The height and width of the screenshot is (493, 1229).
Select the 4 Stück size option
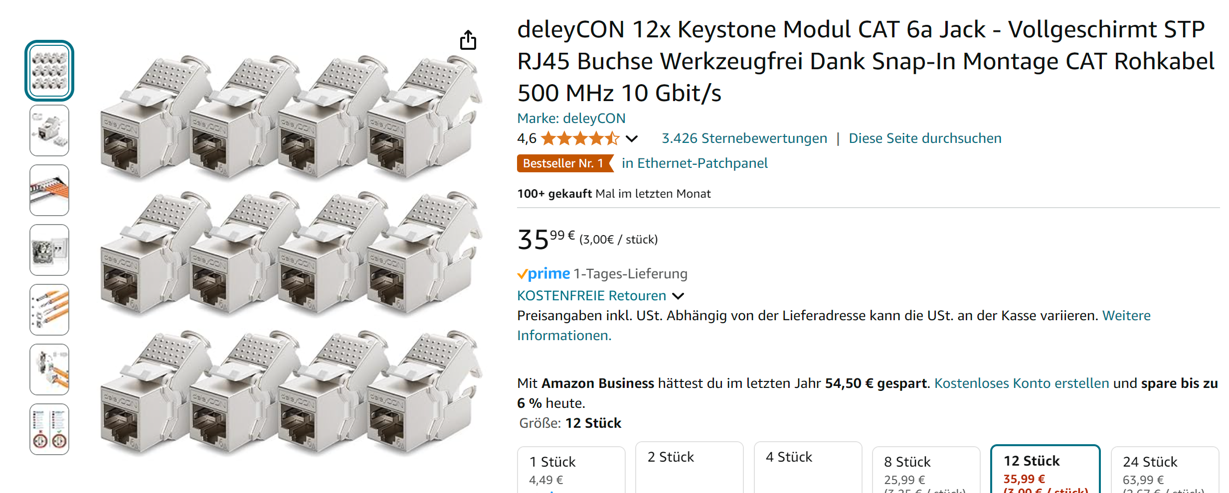[x=808, y=466]
